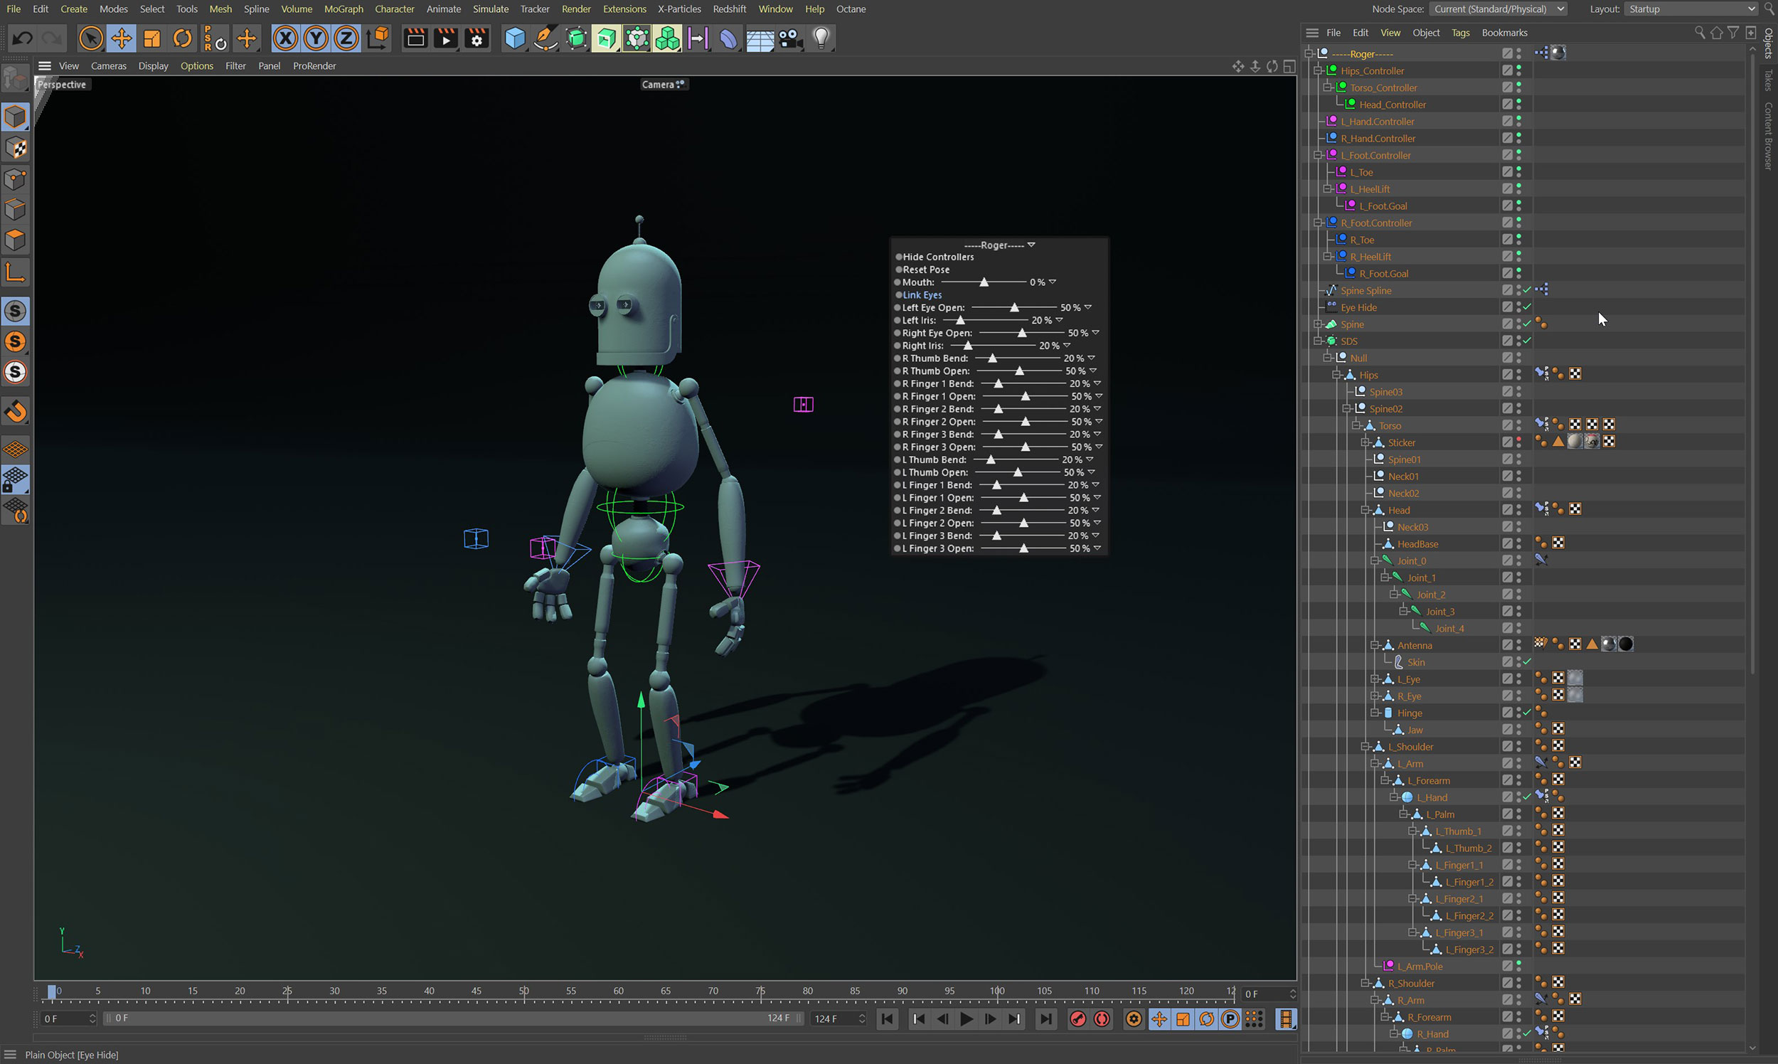Select the Rotate tool
The height and width of the screenshot is (1064, 1778).
coord(182,38)
